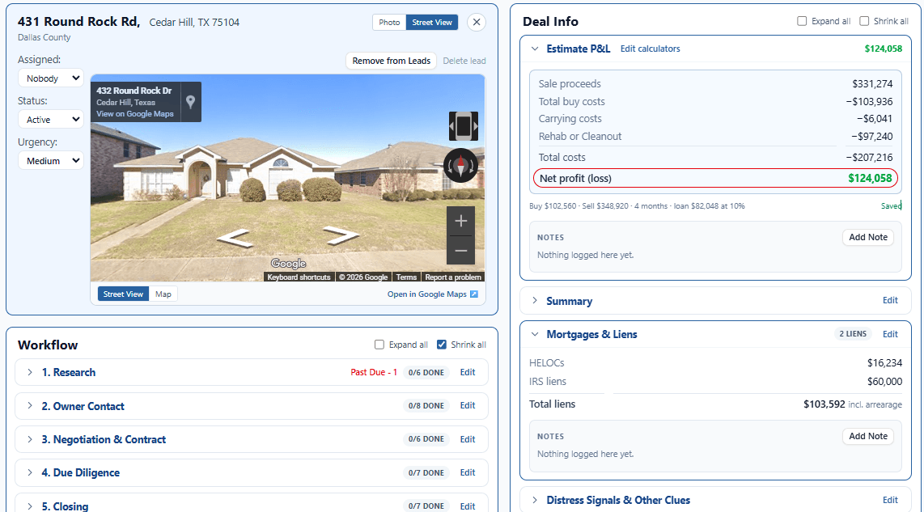Add Note in Estimate P&L section
Viewport: 924px width, 512px height.
pos(868,237)
